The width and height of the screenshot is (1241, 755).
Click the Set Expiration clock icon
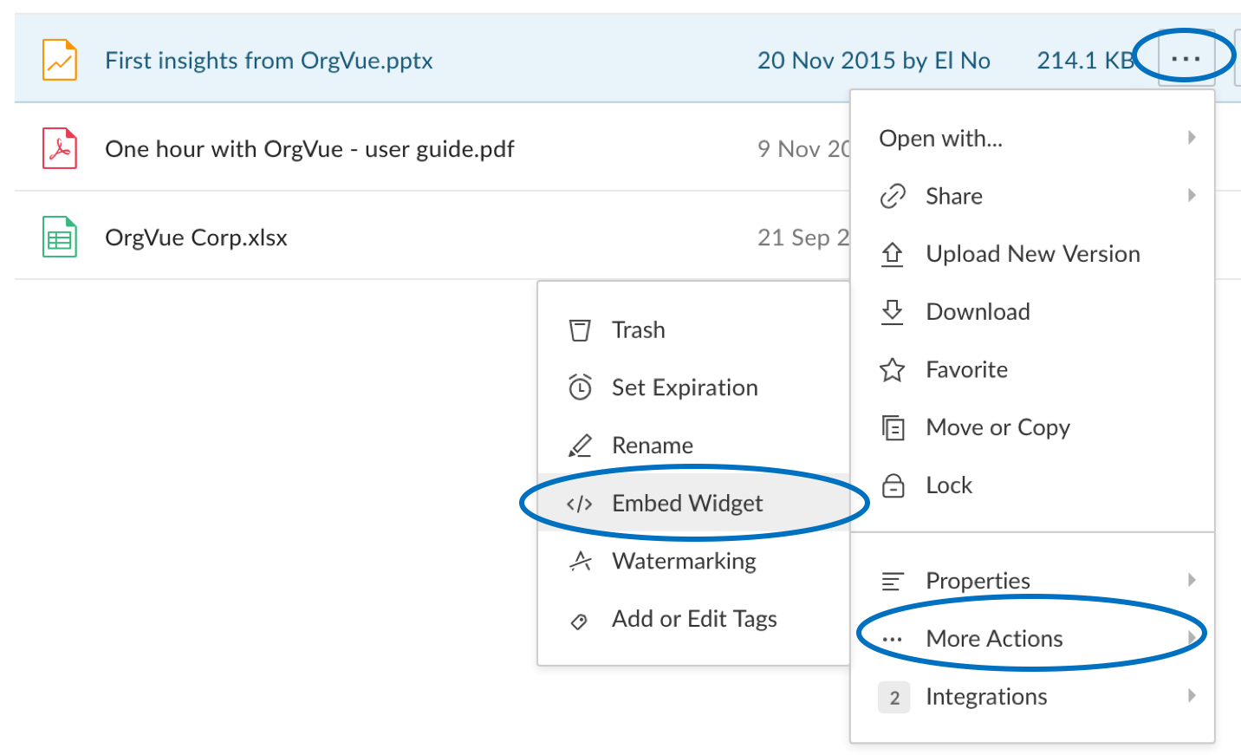(580, 387)
